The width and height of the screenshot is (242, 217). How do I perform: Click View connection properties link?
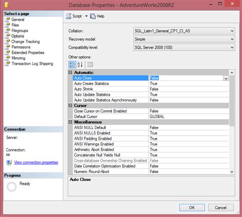pos(36,162)
